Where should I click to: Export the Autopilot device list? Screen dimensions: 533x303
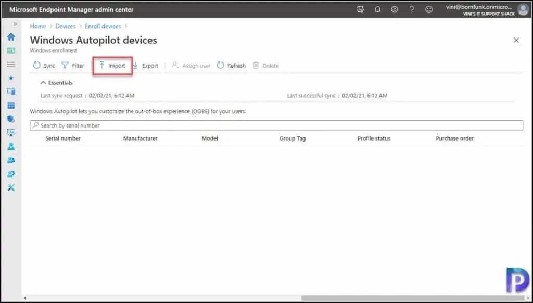[146, 65]
